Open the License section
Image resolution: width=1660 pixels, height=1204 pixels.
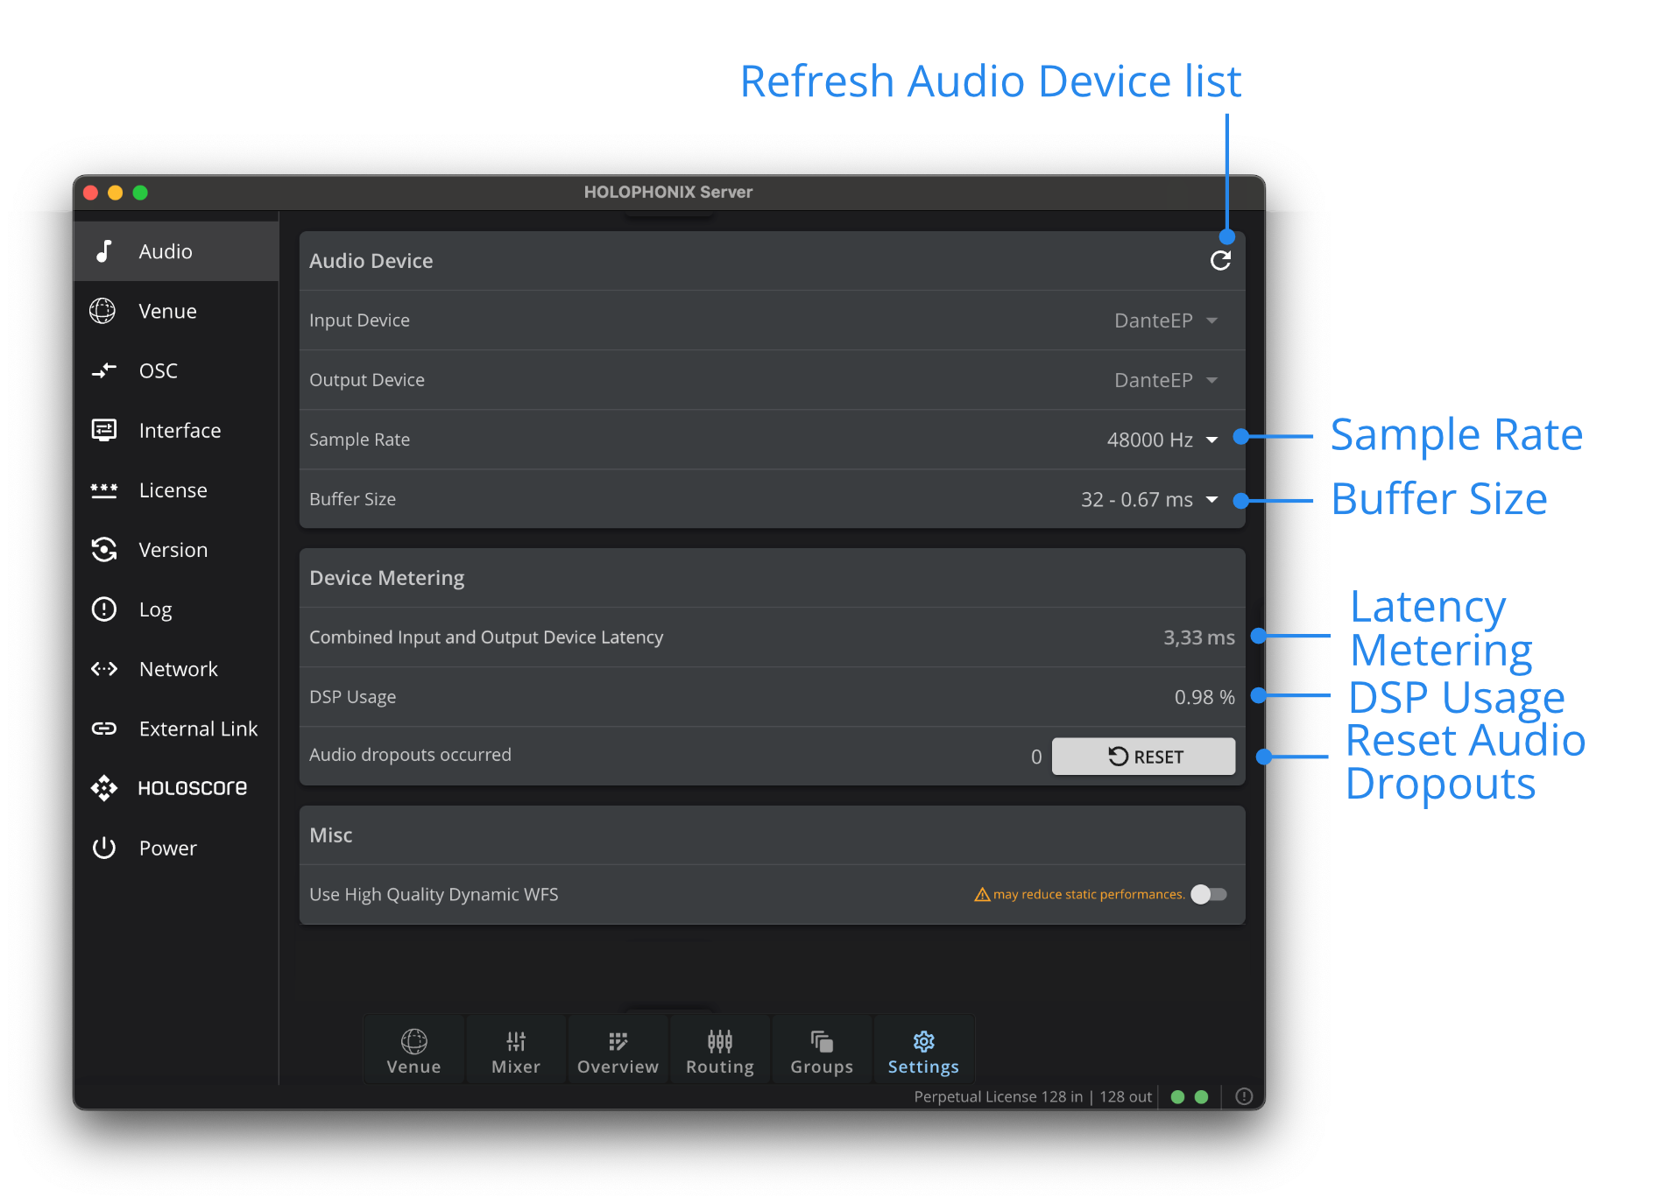[173, 489]
